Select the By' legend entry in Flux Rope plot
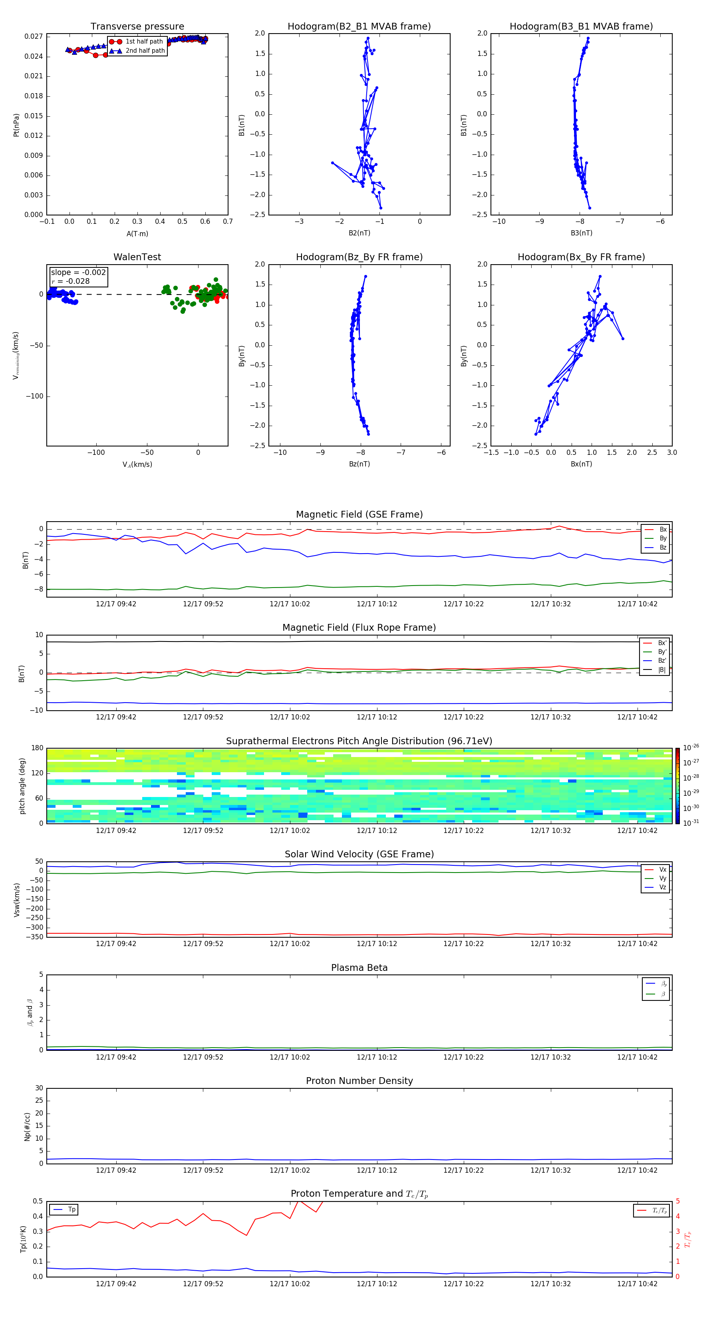Screen dimensions: 719x1319 655,652
